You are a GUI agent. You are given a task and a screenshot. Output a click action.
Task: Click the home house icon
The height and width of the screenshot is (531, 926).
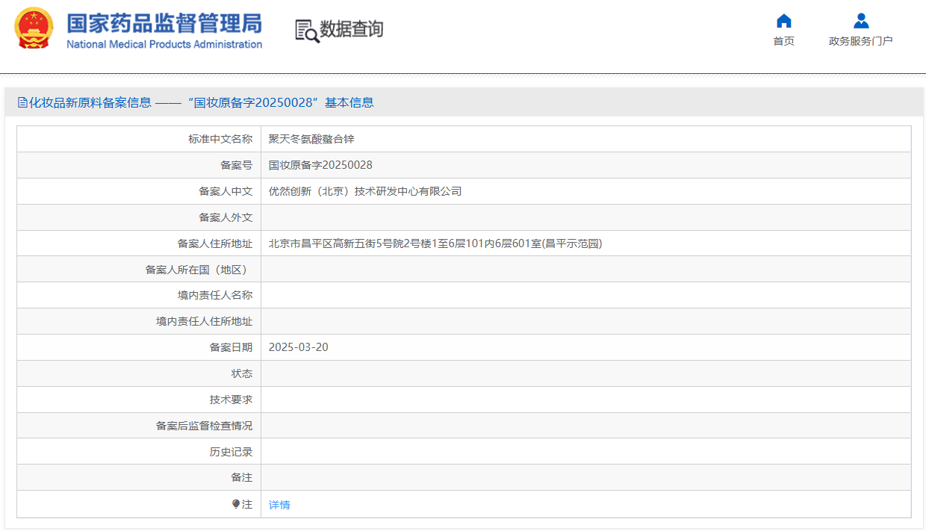pyautogui.click(x=783, y=21)
